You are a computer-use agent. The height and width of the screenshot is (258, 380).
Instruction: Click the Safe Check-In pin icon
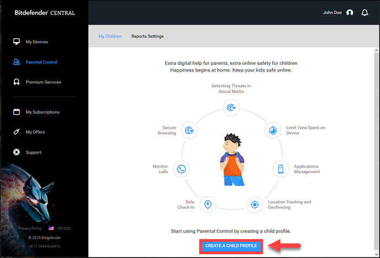click(208, 204)
